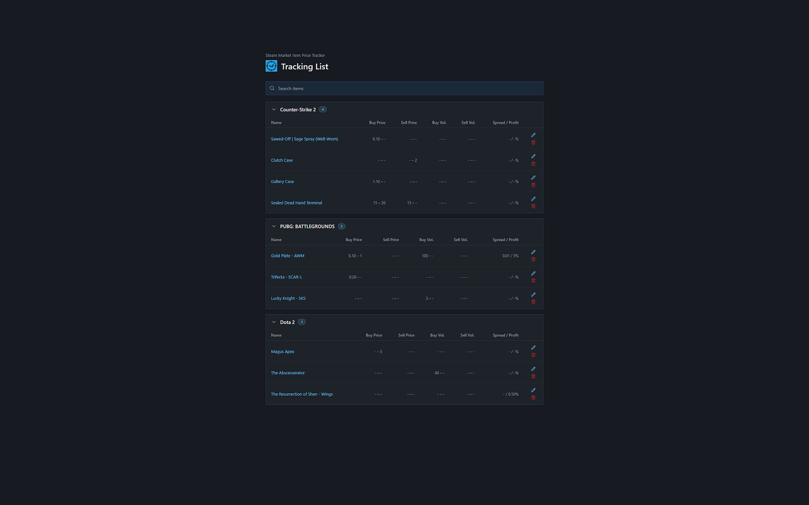The height and width of the screenshot is (505, 809).
Task: Click Buy Price header in Counter-Strike 2 table
Action: point(377,122)
